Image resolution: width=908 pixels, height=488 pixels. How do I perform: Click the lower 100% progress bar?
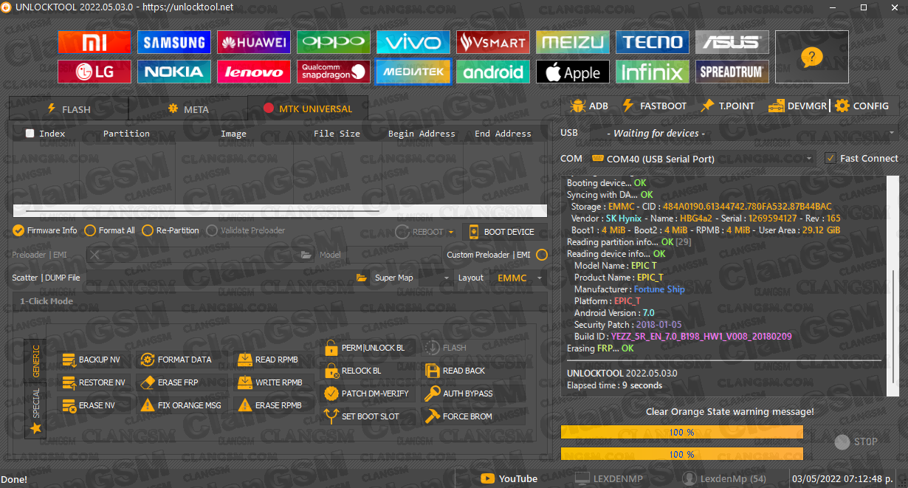click(682, 454)
